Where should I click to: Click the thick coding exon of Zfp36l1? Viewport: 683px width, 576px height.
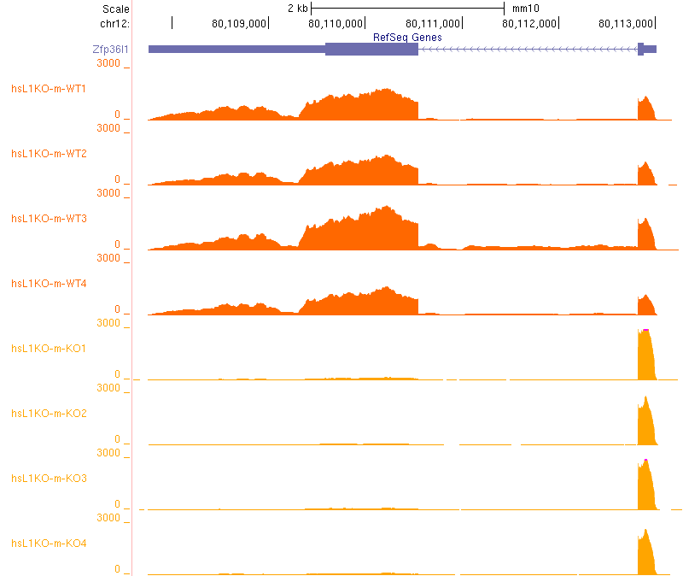click(371, 50)
